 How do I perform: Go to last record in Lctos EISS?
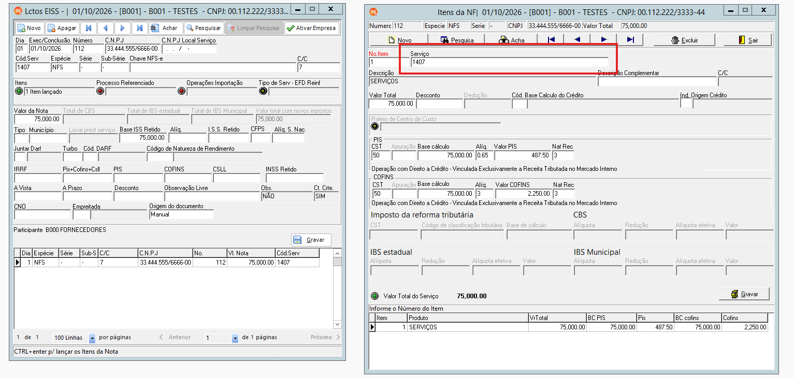pyautogui.click(x=139, y=28)
